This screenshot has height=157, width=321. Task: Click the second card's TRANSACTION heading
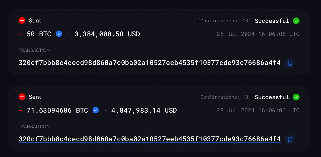tap(34, 127)
